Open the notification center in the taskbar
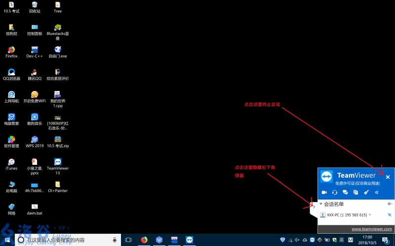The height and width of the screenshot is (246, 395). coord(385,240)
